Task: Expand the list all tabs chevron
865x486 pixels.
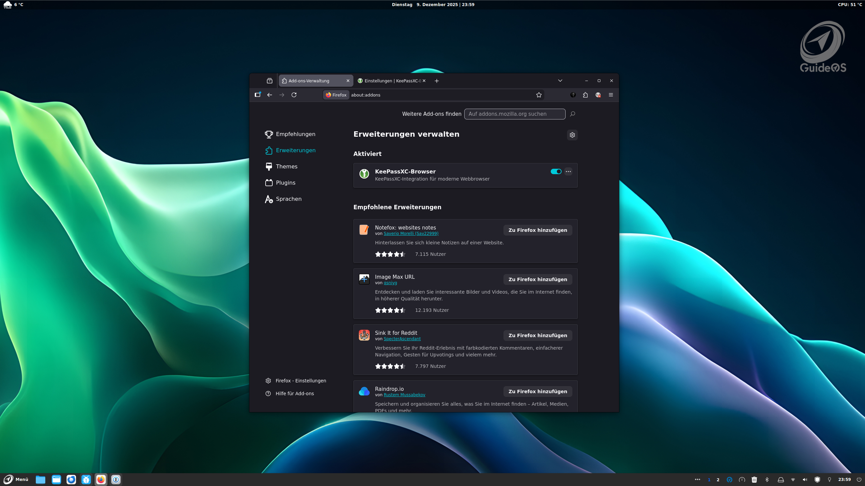Action: (x=560, y=81)
